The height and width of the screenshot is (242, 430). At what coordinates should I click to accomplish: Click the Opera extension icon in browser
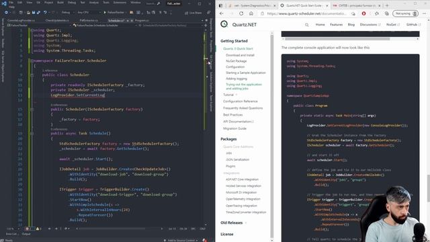363,13
